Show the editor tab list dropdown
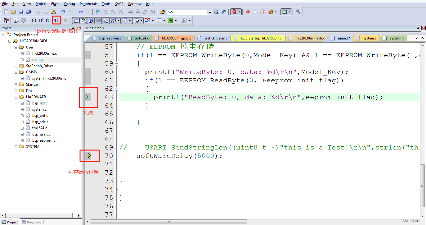The width and height of the screenshot is (426, 225). point(417,38)
